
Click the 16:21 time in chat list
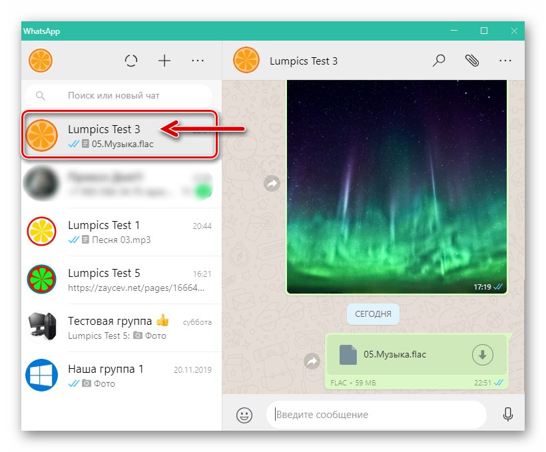(202, 274)
